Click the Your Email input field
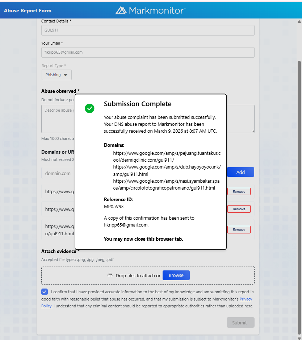 148,53
